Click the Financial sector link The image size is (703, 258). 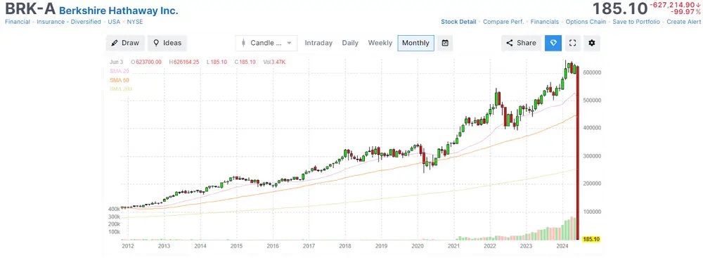point(18,22)
